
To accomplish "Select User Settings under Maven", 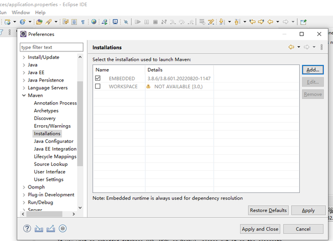I will tap(48, 179).
